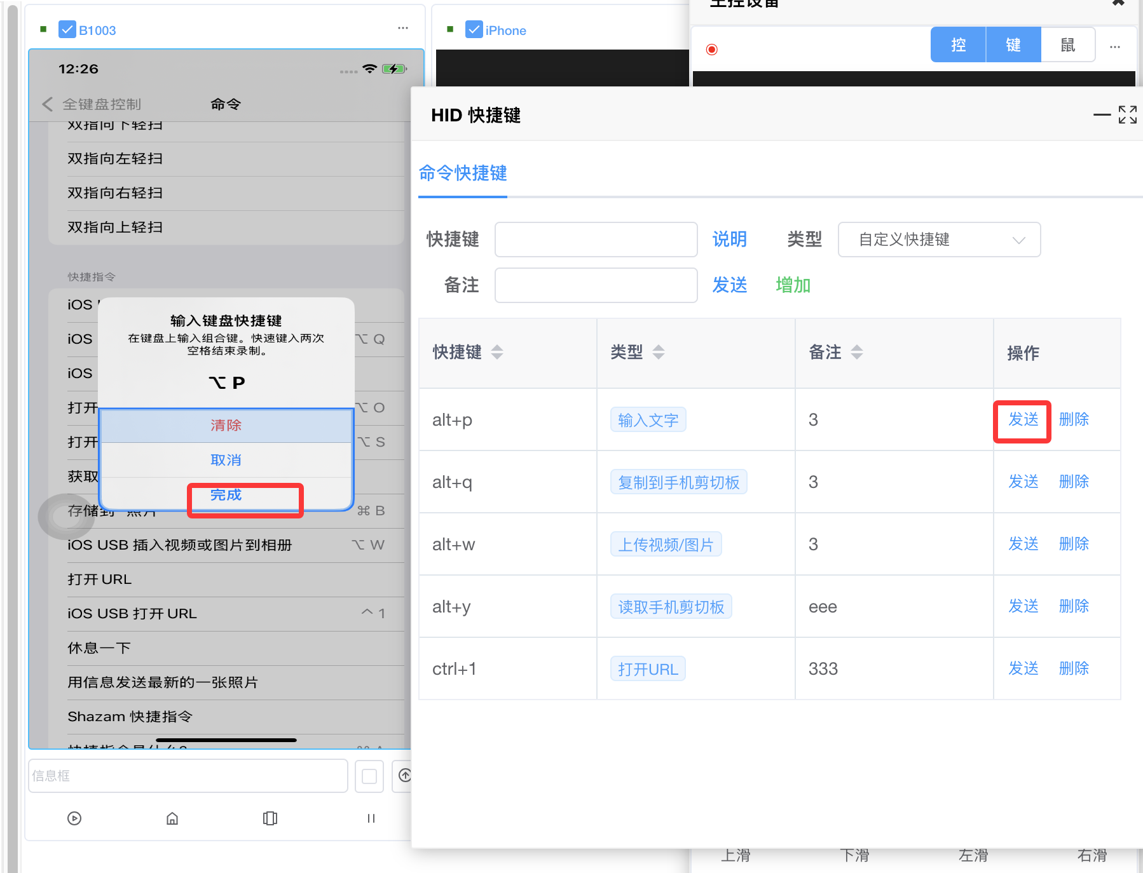Viewport: 1143px width, 873px height.
Task: Open the B1003 device more options ellipsis
Action: click(403, 29)
